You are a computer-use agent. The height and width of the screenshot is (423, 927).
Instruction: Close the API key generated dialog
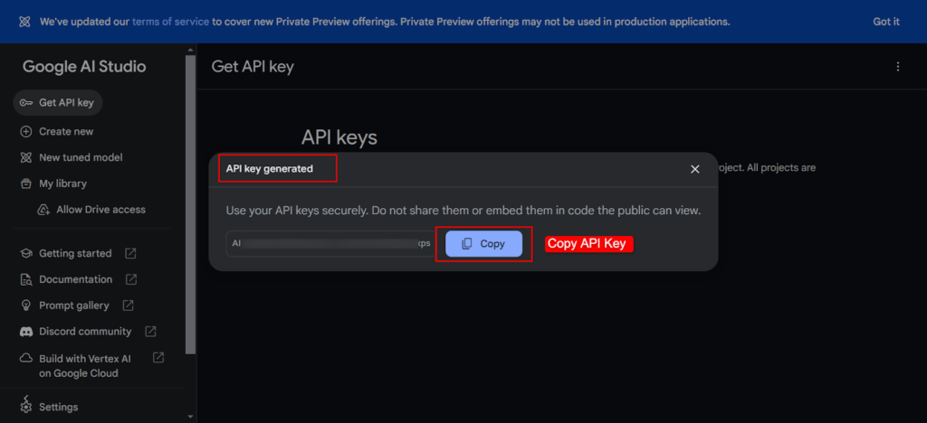click(695, 169)
